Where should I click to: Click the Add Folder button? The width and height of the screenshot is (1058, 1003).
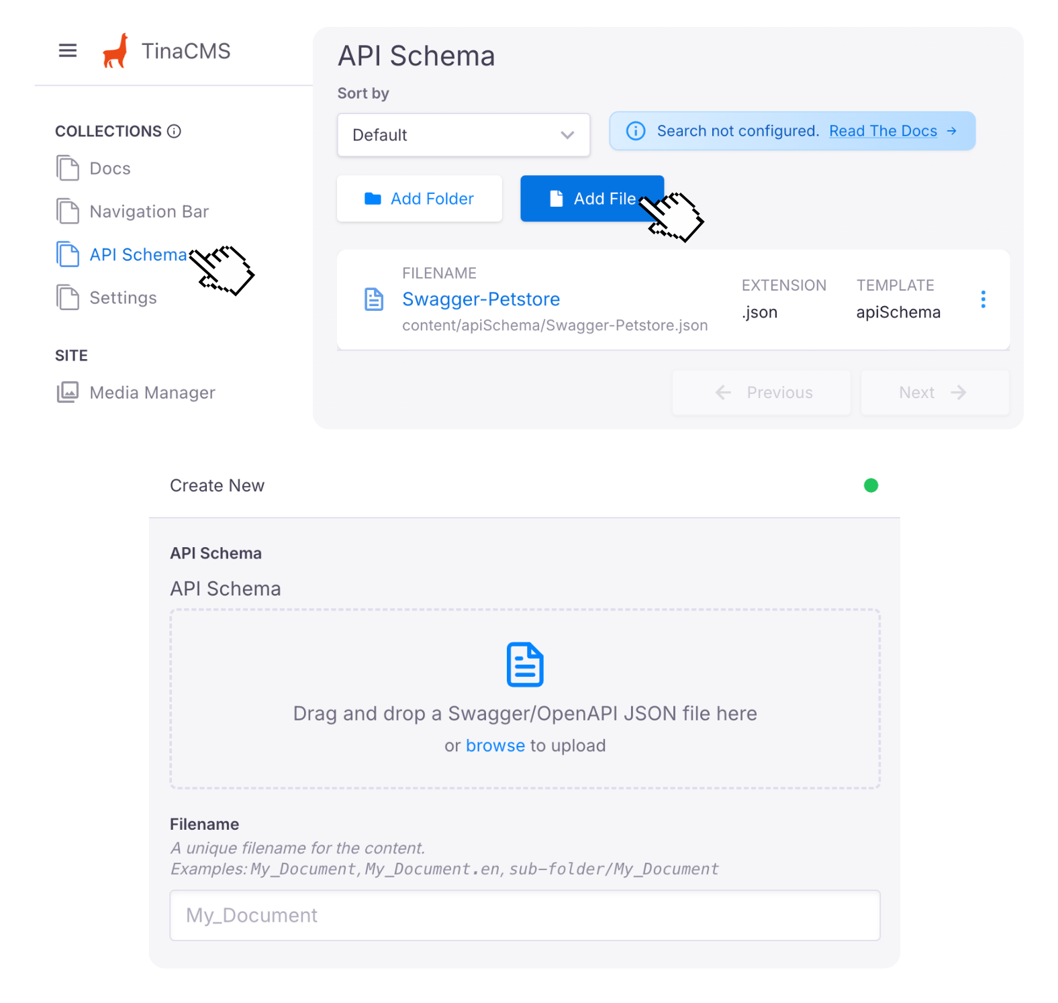[420, 199]
